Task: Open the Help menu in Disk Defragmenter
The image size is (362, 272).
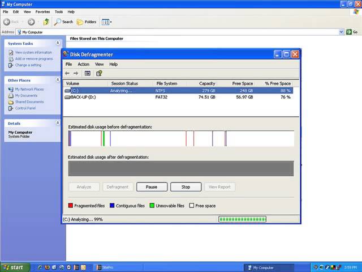Action: [x=113, y=64]
